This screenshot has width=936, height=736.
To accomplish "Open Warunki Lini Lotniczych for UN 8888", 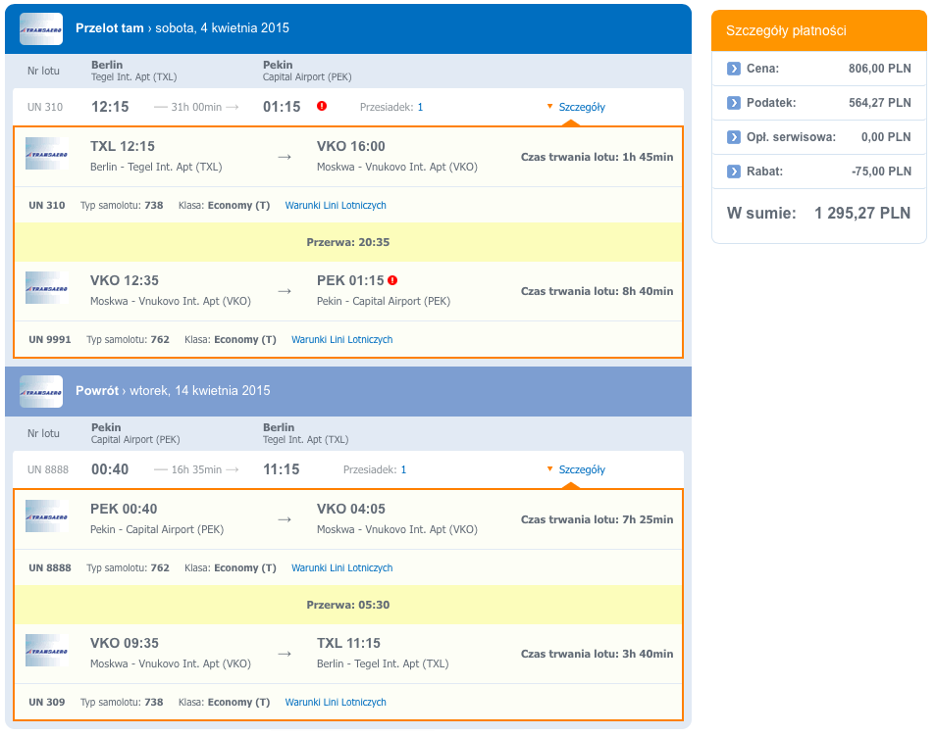I will [342, 567].
